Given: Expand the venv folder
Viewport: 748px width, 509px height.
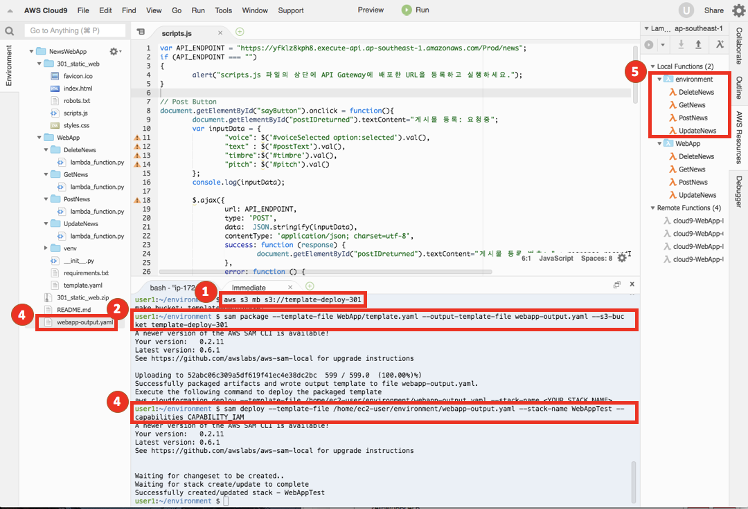Looking at the screenshot, I should (46, 248).
